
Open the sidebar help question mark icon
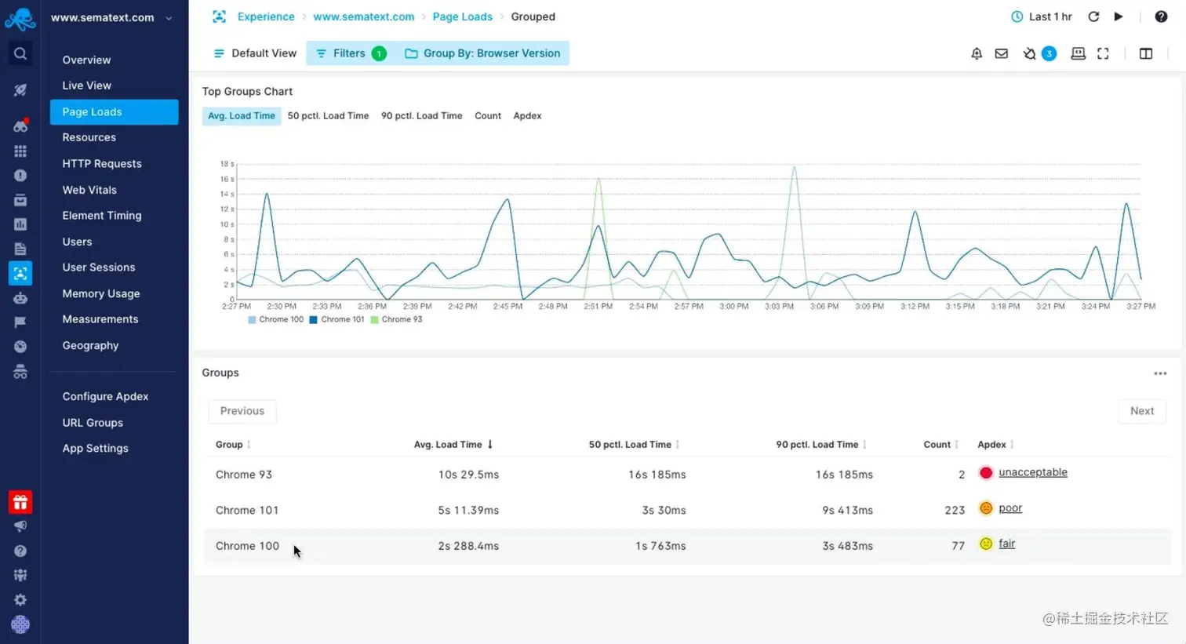coord(20,551)
